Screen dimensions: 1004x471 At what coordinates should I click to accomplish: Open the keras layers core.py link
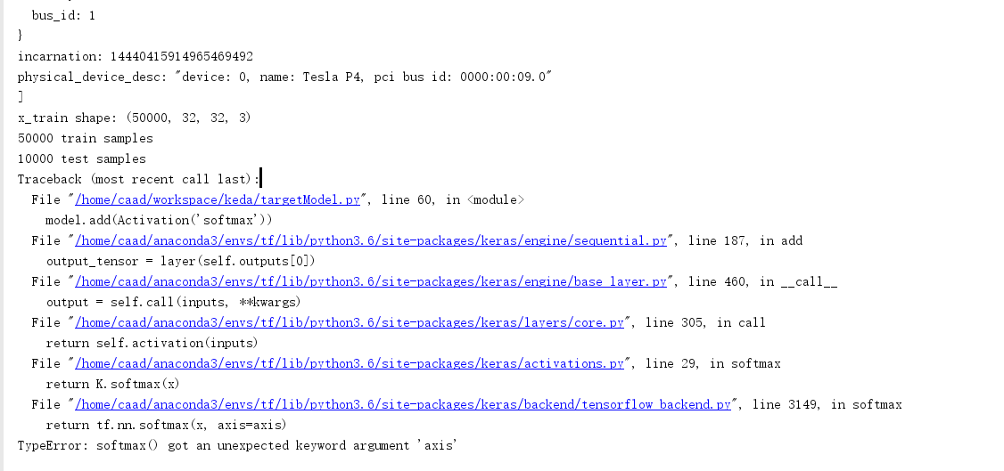350,323
